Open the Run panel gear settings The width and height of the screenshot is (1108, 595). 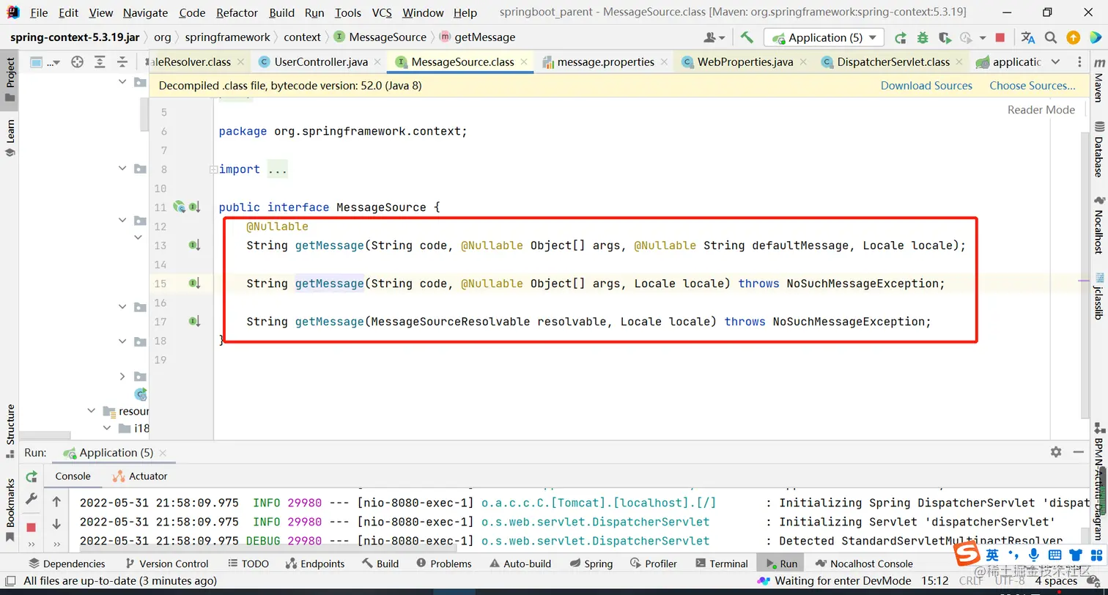click(x=1056, y=452)
